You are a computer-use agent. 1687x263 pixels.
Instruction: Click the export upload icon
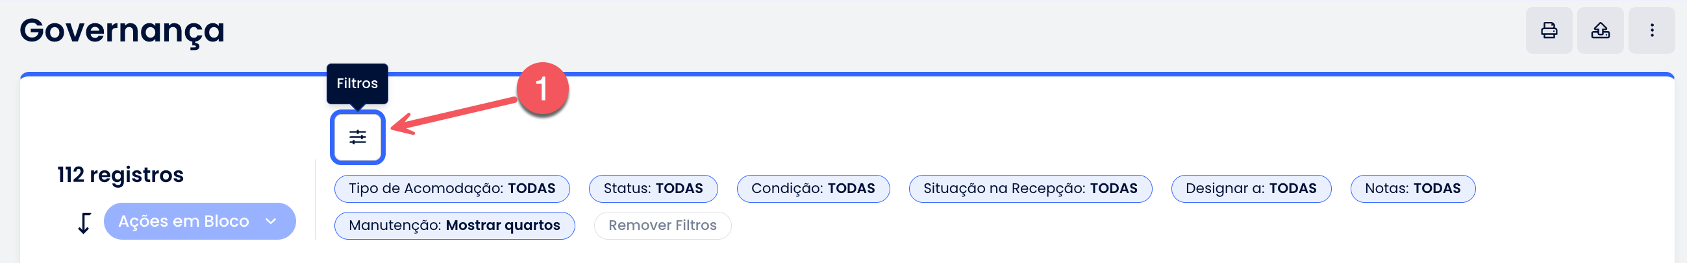(x=1601, y=30)
